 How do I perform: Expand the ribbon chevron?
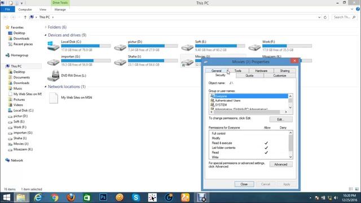point(352,9)
